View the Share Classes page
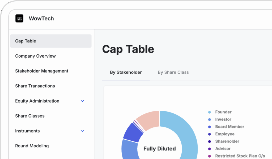The height and width of the screenshot is (159, 272). tap(29, 116)
